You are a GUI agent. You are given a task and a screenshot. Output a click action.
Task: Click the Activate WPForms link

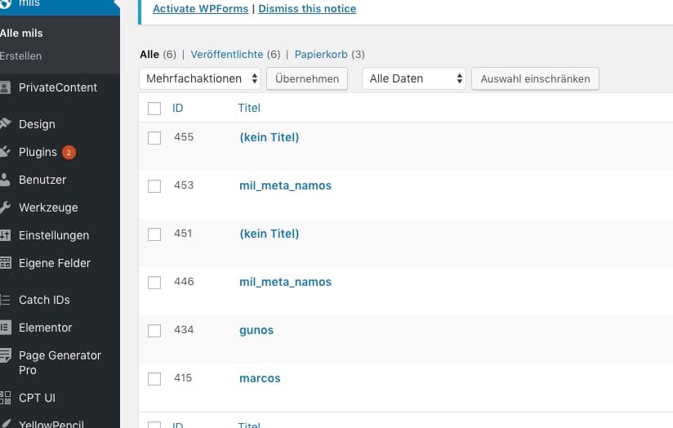[201, 9]
